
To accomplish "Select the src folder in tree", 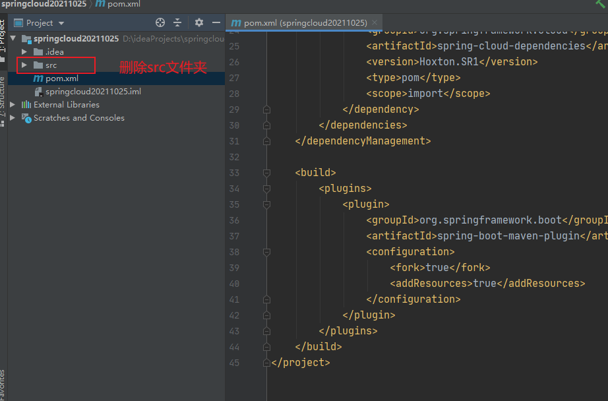I will point(51,65).
